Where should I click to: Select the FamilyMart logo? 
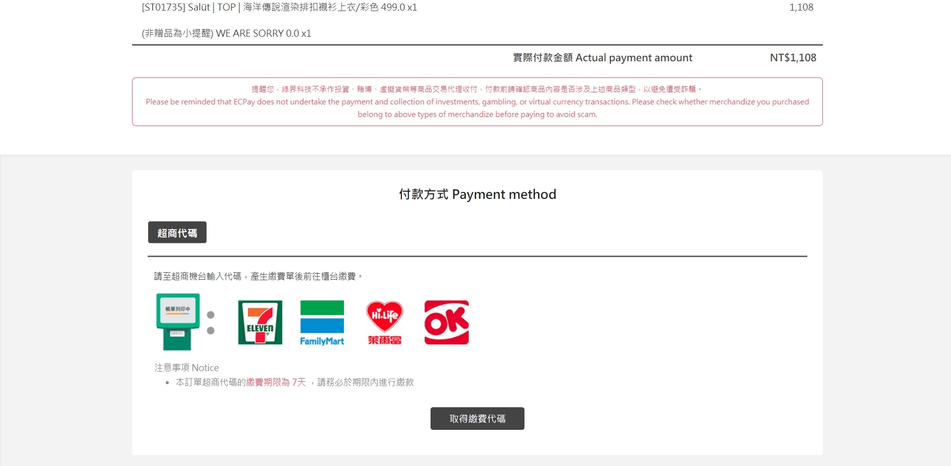coord(322,323)
